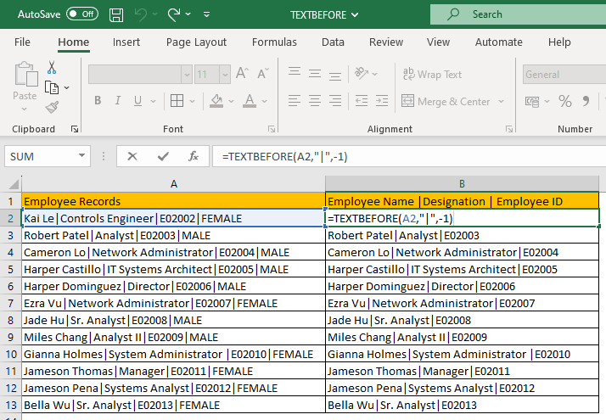Click Decrease Font Size icon

tap(263, 74)
